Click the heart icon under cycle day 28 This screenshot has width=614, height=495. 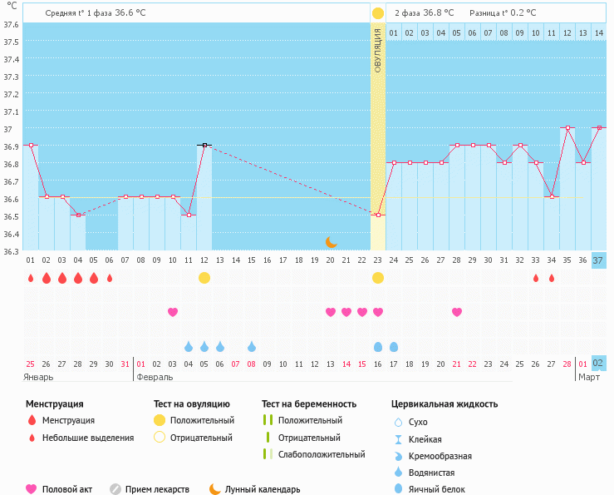457,312
